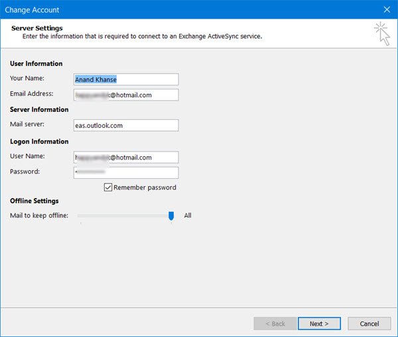
Task: Click the "Mail to keep offline:" label
Action: point(38,216)
